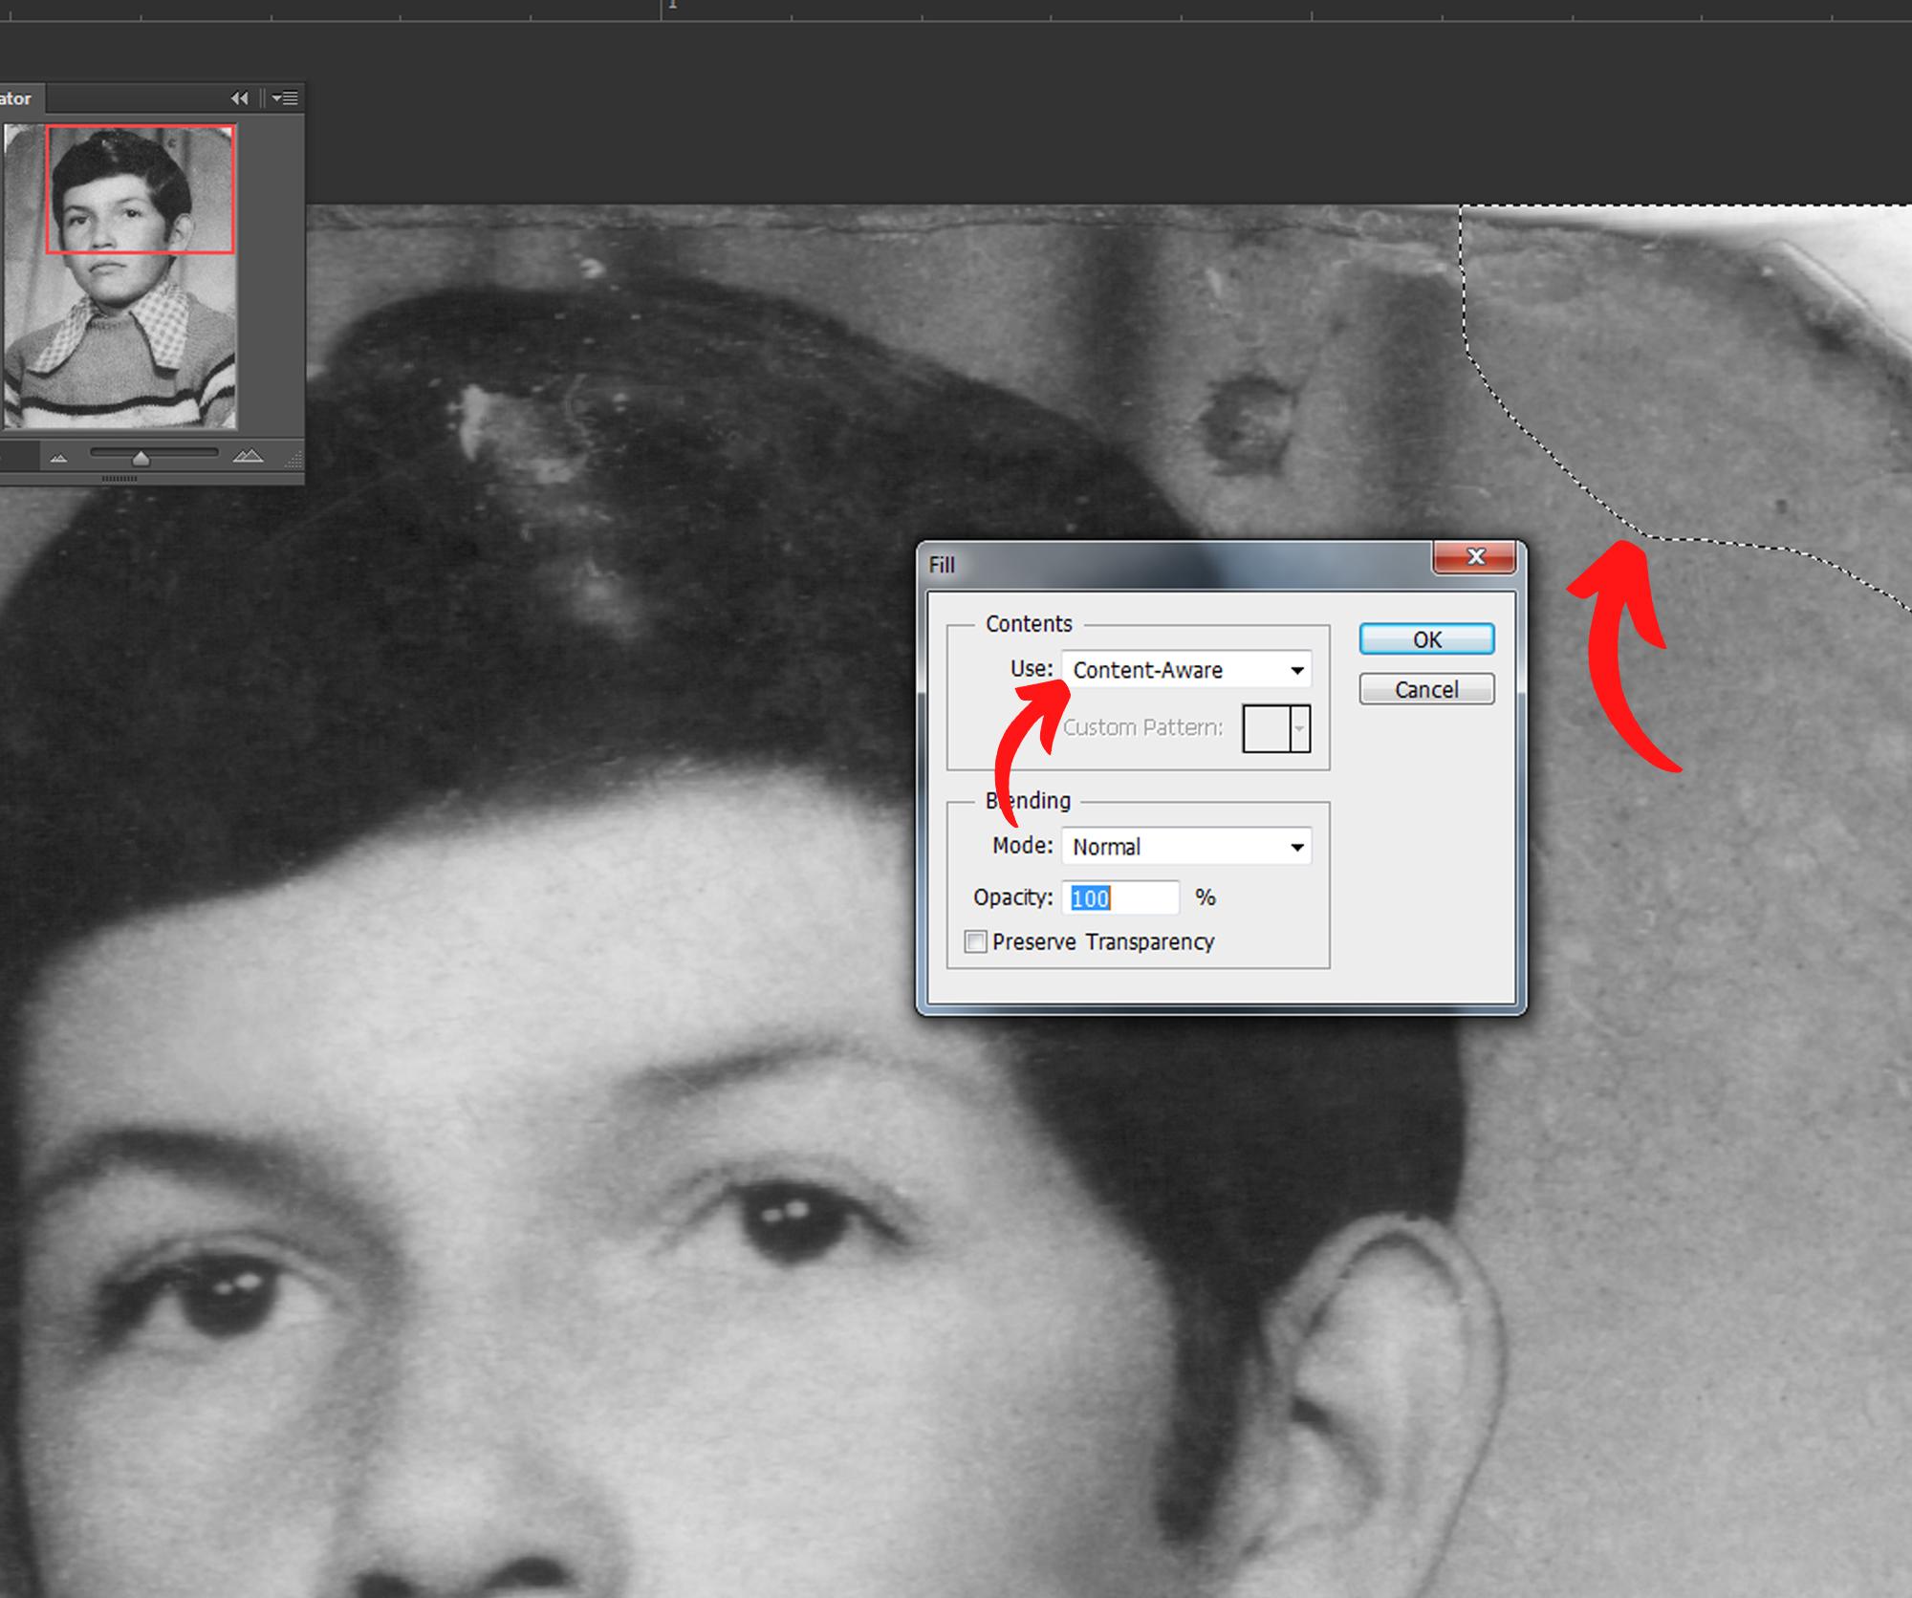
Task: Open the blending Mode Normal dropdown
Action: pos(1186,847)
